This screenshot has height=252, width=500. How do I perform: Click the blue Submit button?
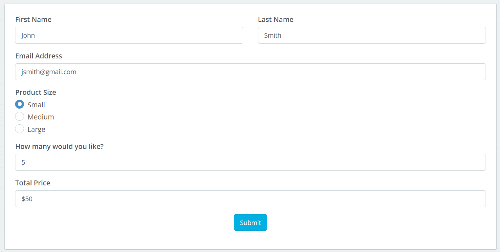pos(250,222)
